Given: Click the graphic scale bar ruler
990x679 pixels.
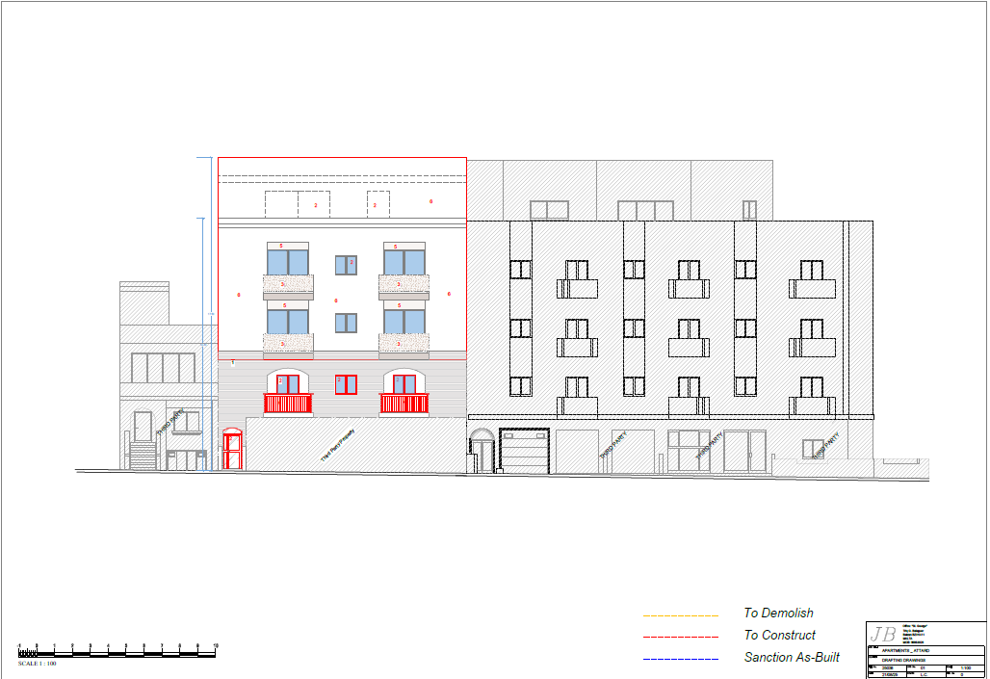Looking at the screenshot, I should 117,650.
